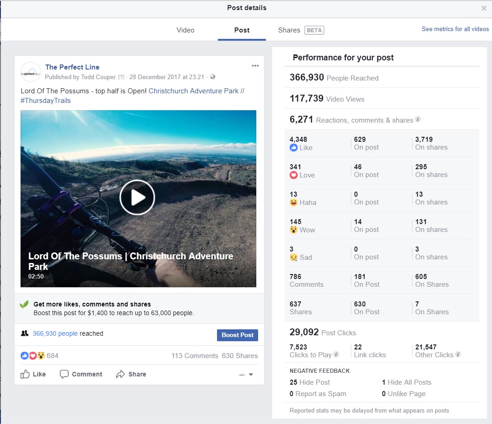Click the green leaf boost suggestion icon
492x424 pixels.
coord(24,304)
